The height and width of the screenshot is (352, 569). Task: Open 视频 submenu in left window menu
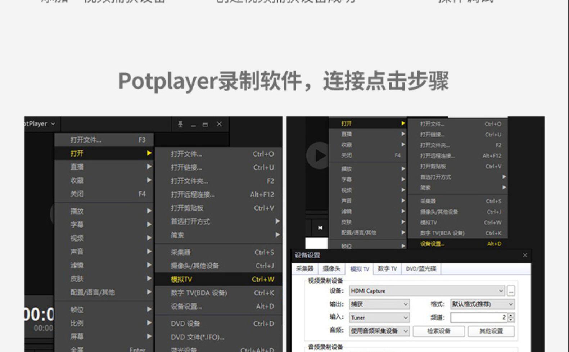(104, 238)
